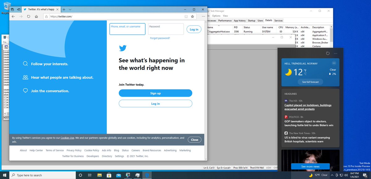Open news flyout more options ellipsis
The width and height of the screenshot is (371, 179).
click(335, 53)
